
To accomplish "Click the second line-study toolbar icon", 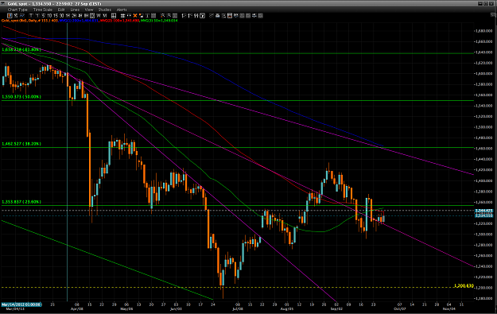I will (190, 16).
